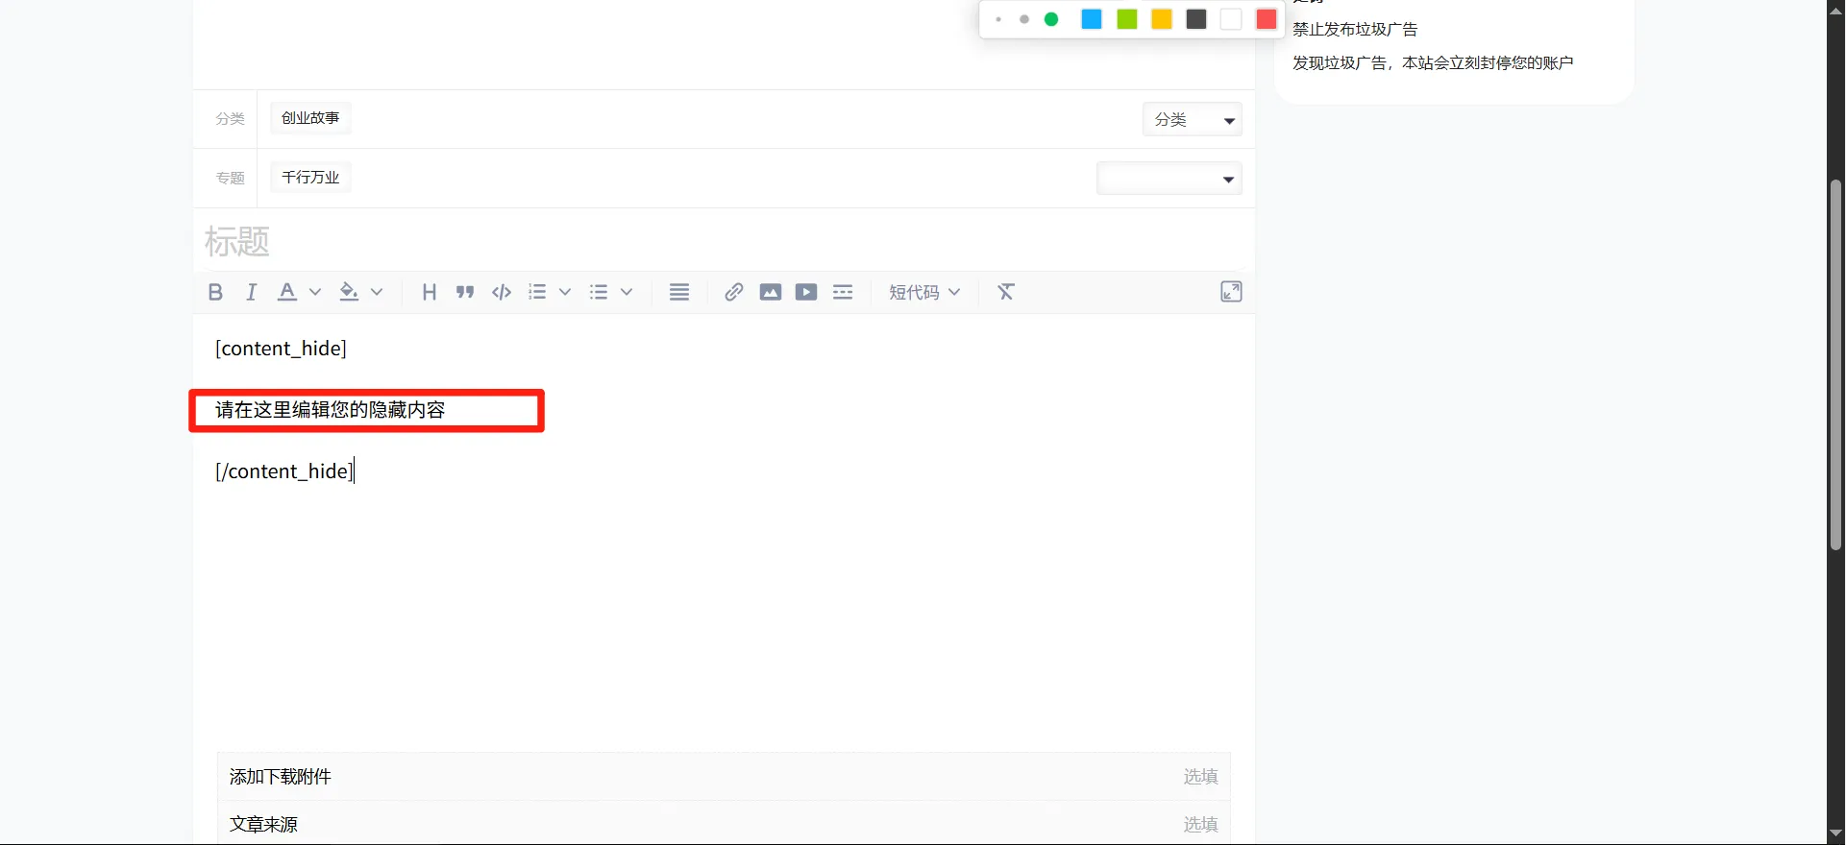Open text color options chevron

tap(315, 292)
